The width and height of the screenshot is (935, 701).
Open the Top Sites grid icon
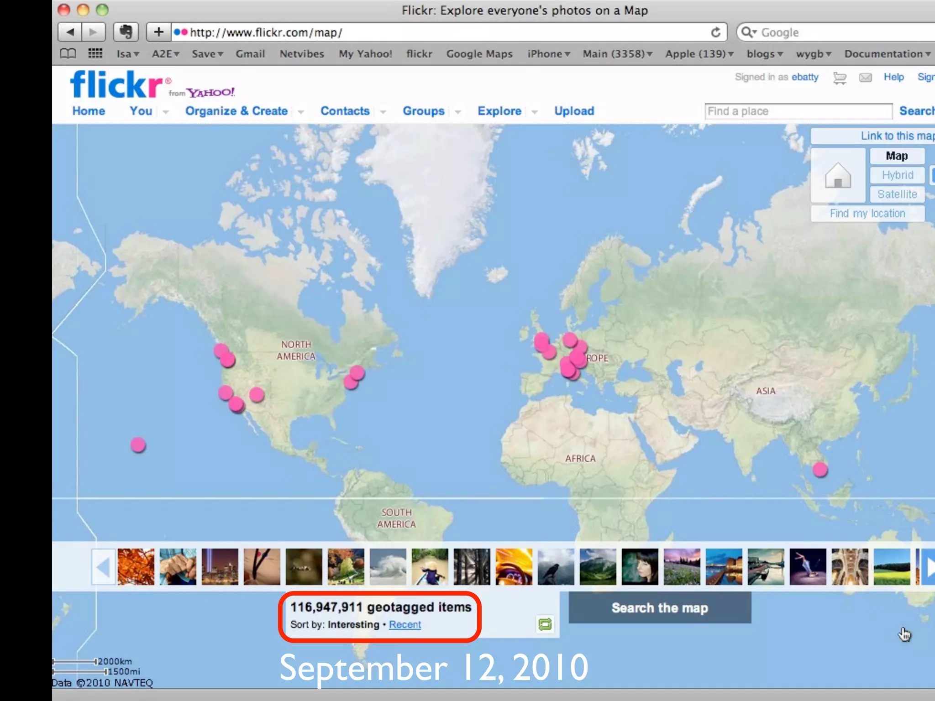(x=95, y=54)
